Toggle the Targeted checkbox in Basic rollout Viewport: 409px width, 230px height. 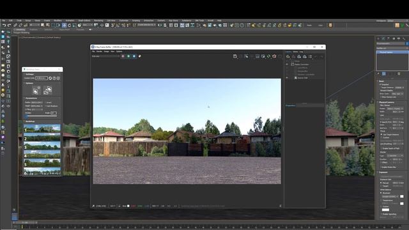tap(380, 84)
